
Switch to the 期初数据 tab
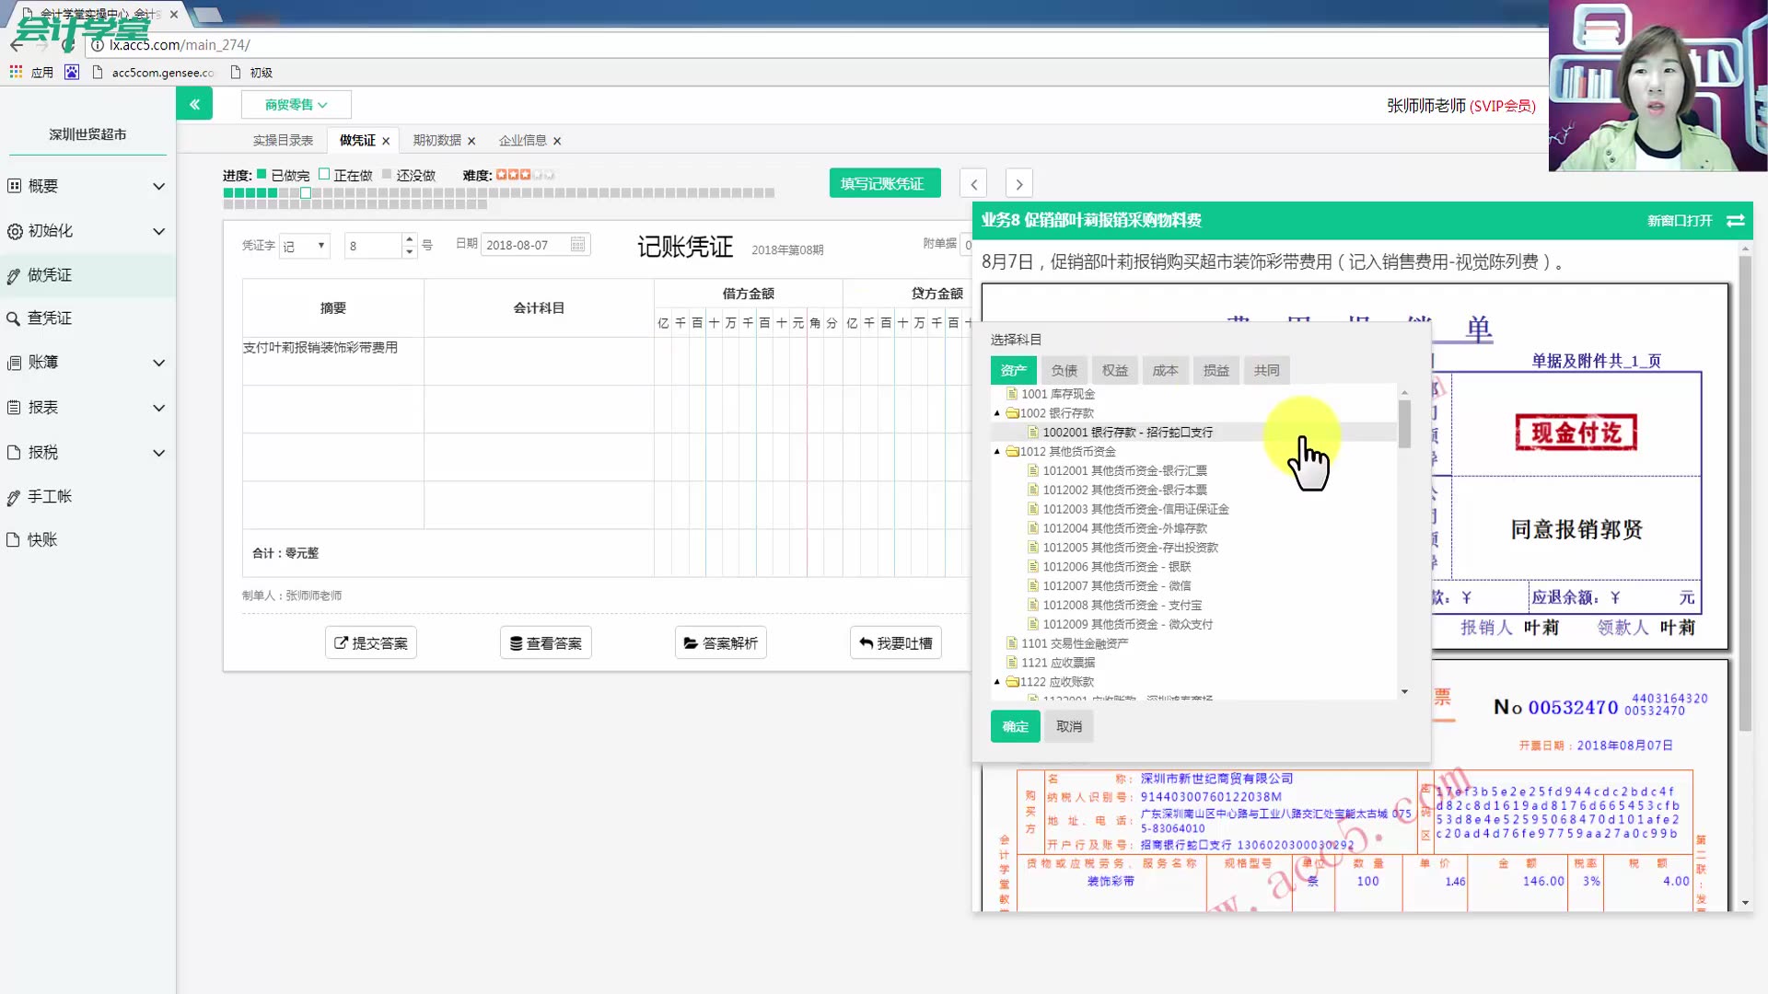[437, 140]
